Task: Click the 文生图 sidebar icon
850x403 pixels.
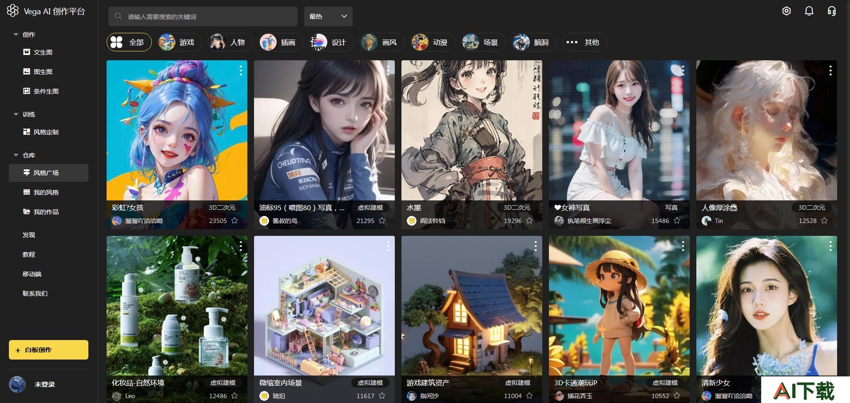Action: point(27,52)
